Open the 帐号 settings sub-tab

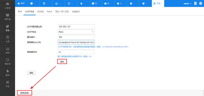(x=20, y=11)
